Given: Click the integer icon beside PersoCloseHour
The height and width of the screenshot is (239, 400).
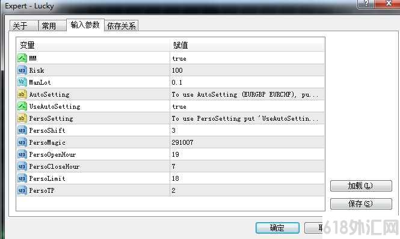Looking at the screenshot, I should (22, 166).
